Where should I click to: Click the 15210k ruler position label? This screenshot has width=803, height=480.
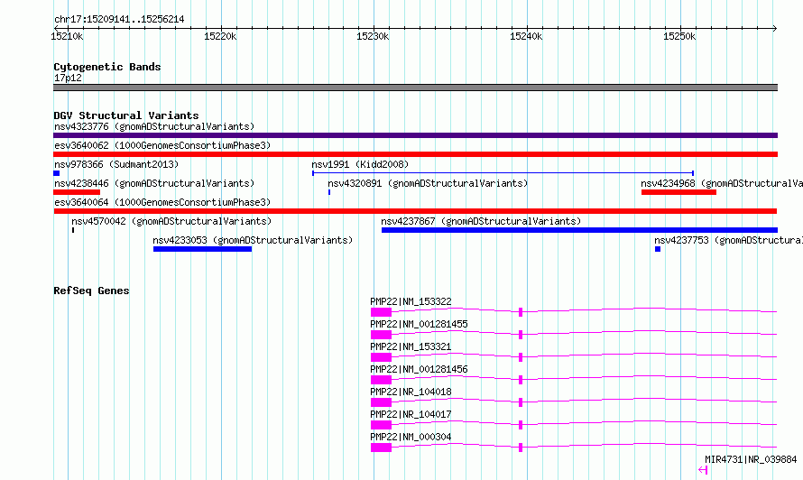tap(67, 36)
